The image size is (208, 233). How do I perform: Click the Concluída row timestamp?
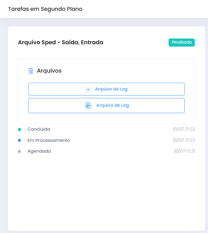click(184, 129)
